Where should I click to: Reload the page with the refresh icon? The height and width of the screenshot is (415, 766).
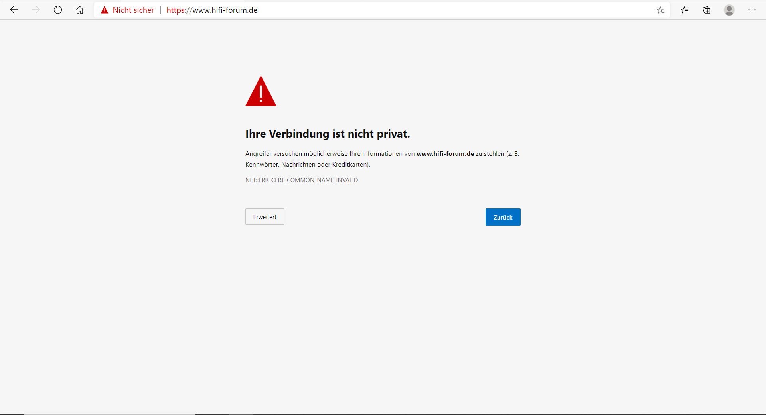click(58, 10)
